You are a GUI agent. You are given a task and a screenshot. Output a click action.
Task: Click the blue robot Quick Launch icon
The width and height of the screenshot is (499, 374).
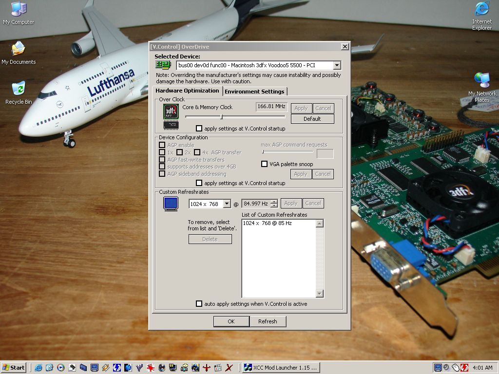click(195, 368)
